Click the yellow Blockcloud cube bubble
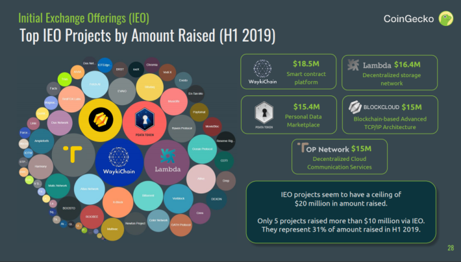The image size is (461, 262). (x=100, y=120)
